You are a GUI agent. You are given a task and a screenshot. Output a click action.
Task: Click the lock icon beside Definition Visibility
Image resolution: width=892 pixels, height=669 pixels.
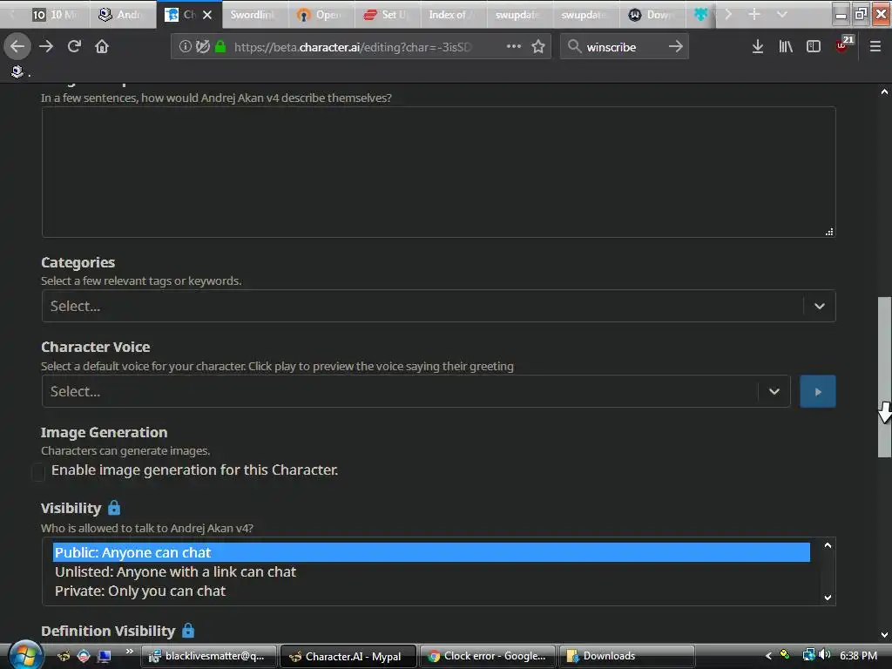188,630
